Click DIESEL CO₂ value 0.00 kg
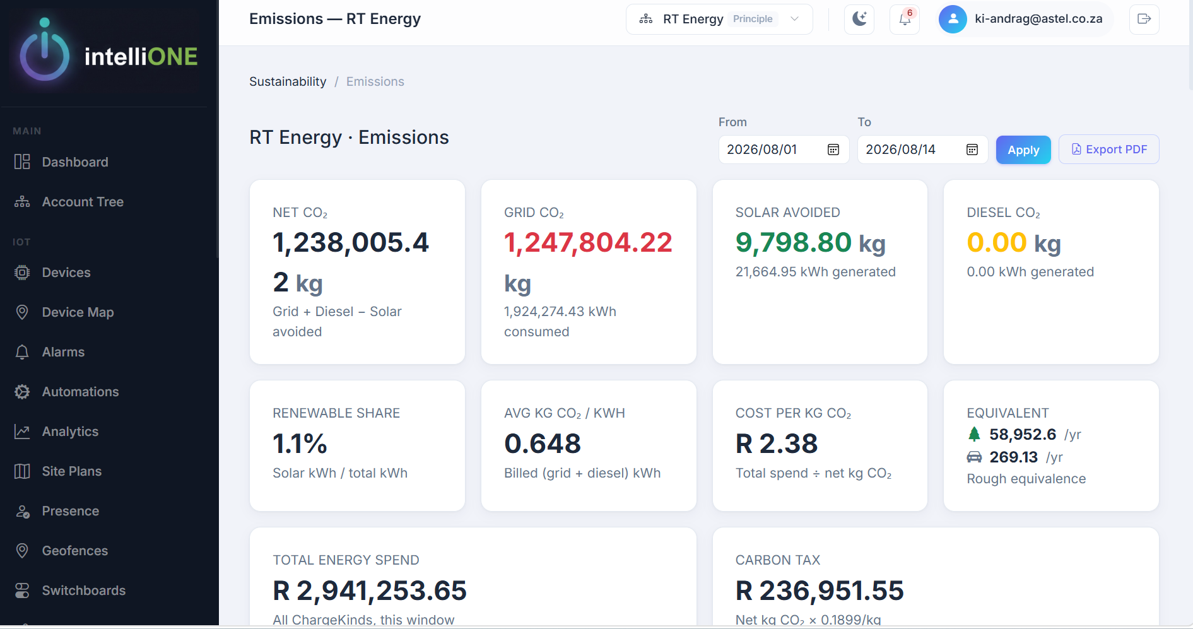Screen dimensions: 1193x629 1014,242
